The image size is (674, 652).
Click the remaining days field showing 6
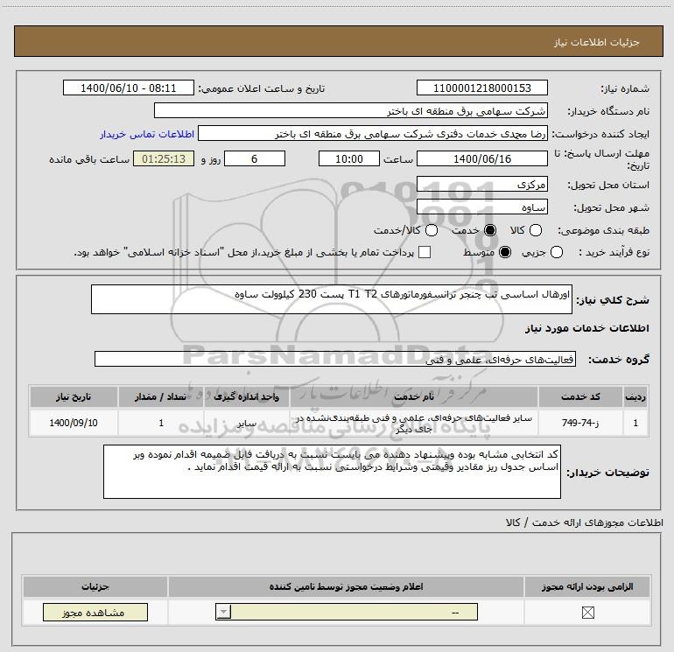pyautogui.click(x=255, y=158)
